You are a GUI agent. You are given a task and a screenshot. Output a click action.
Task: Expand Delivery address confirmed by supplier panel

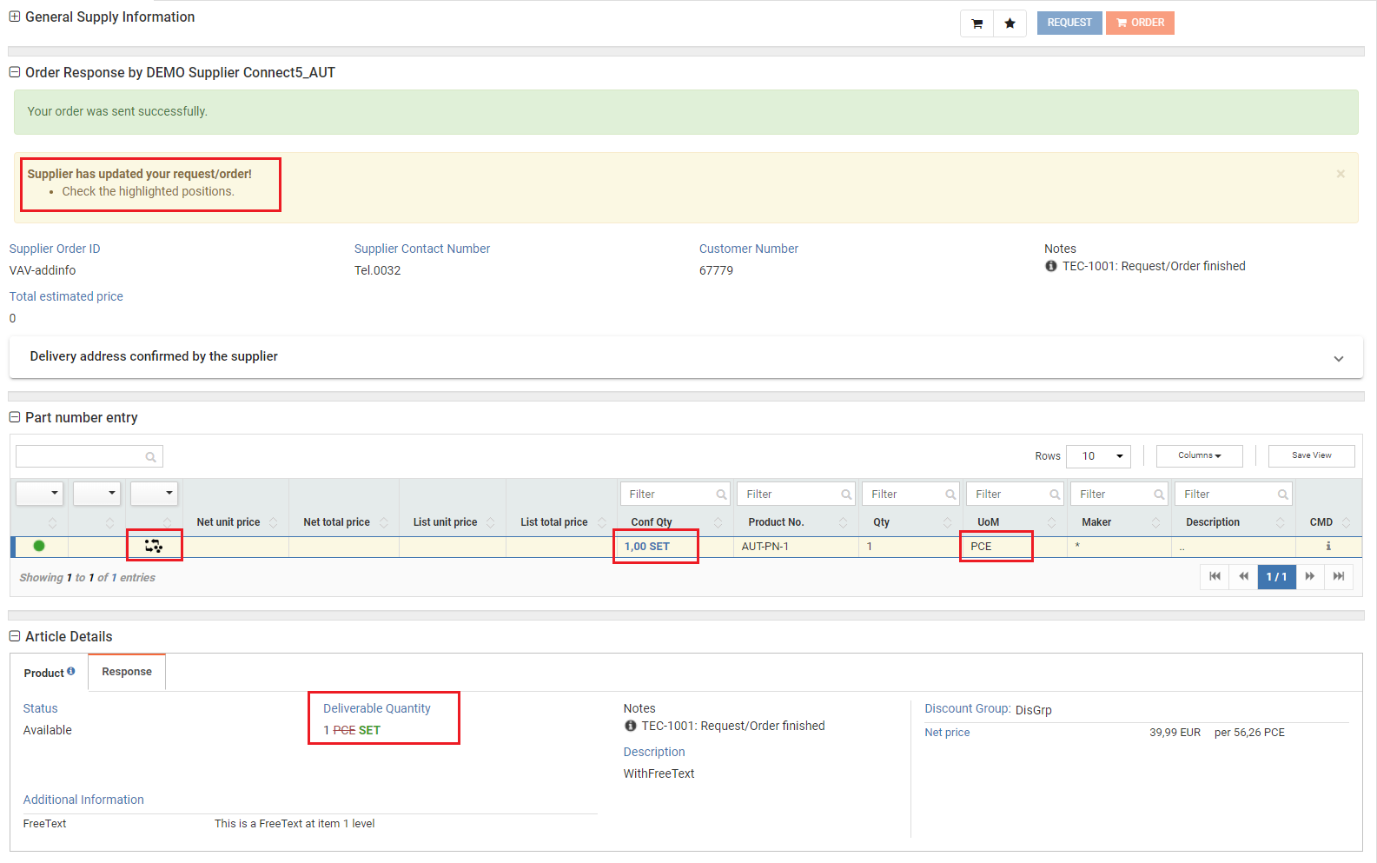pyautogui.click(x=1338, y=358)
